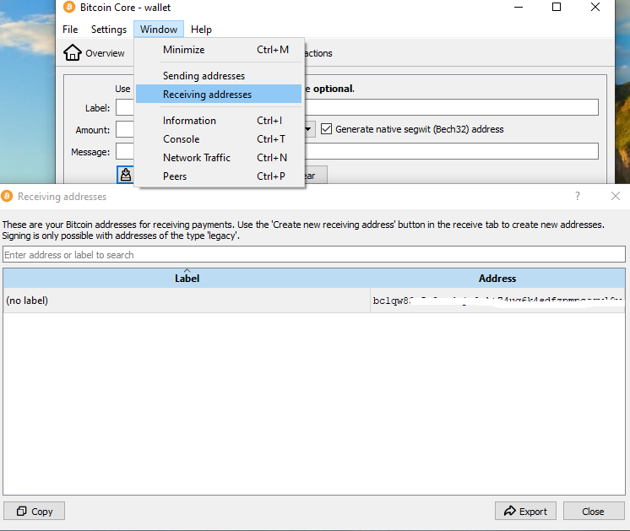This screenshot has width=630, height=531.
Task: Choose Receiving addresses menu item
Action: (x=219, y=94)
